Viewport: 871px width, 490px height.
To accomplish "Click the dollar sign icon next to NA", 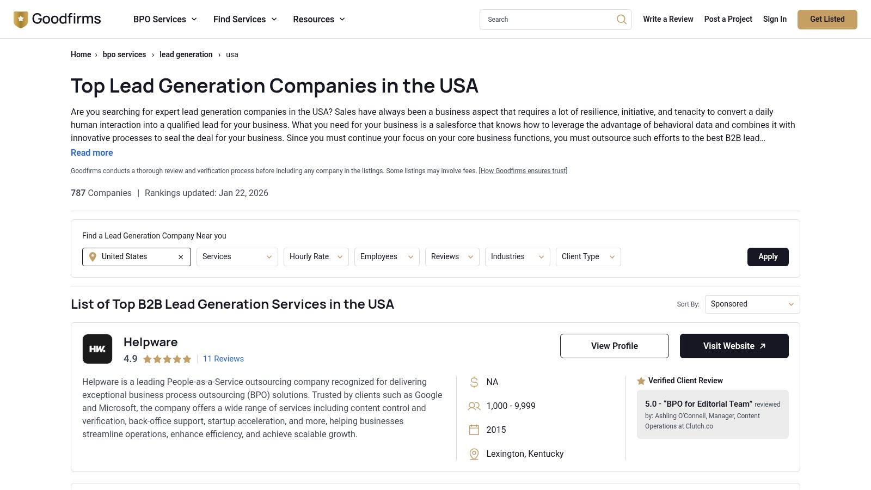I will (474, 382).
